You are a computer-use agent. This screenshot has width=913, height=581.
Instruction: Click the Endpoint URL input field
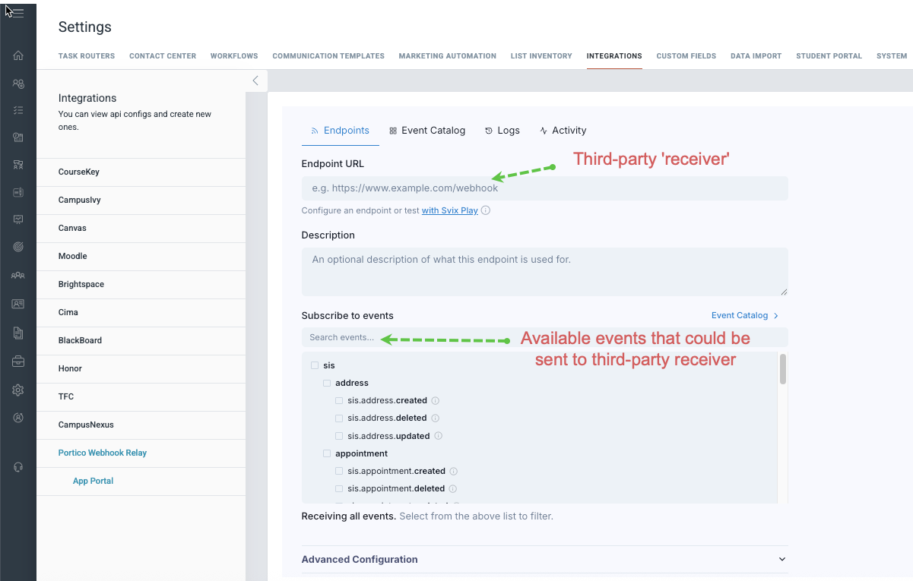[544, 188]
